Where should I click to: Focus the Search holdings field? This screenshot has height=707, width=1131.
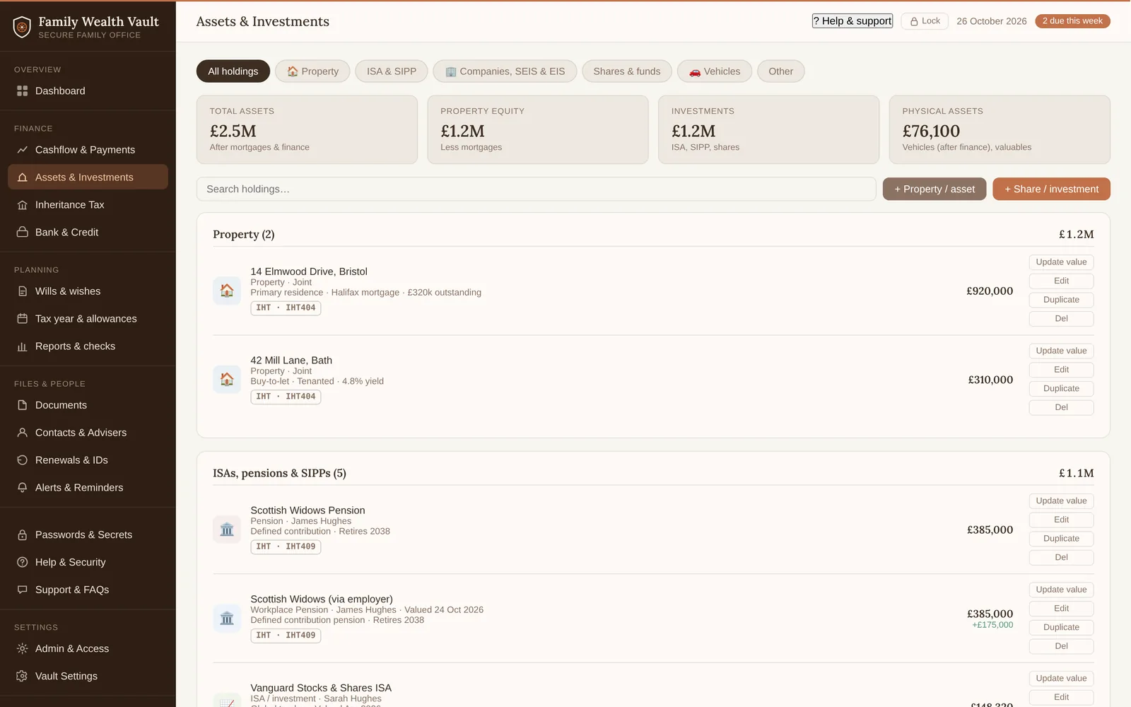[536, 189]
